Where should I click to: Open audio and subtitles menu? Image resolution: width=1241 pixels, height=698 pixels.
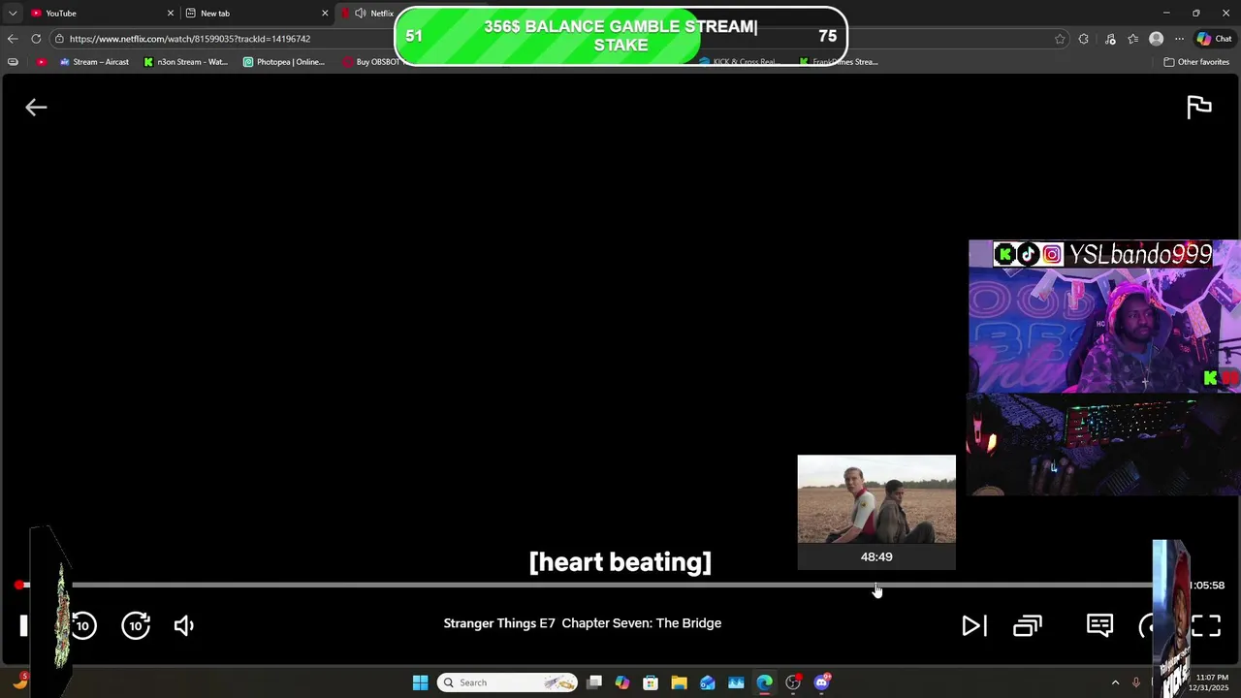click(1099, 625)
